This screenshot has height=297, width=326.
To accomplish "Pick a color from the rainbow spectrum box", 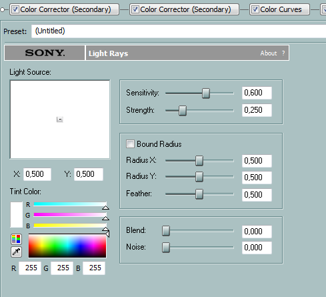I will [x=67, y=246].
